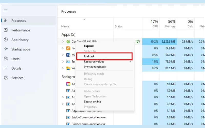Open App history sidebar icon
The height and width of the screenshot is (128, 205).
pos(6,40)
